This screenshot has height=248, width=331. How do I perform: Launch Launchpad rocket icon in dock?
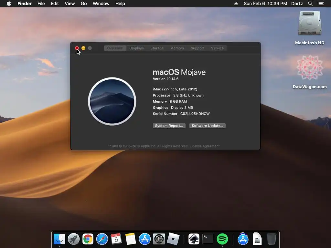74,239
